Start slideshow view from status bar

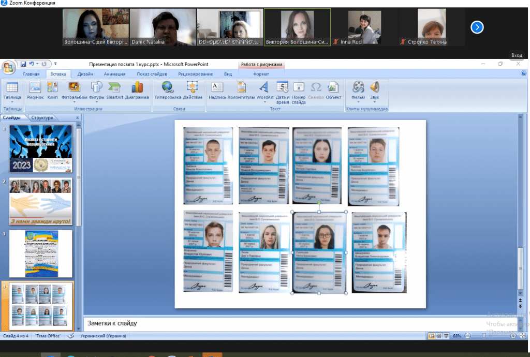click(x=445, y=336)
